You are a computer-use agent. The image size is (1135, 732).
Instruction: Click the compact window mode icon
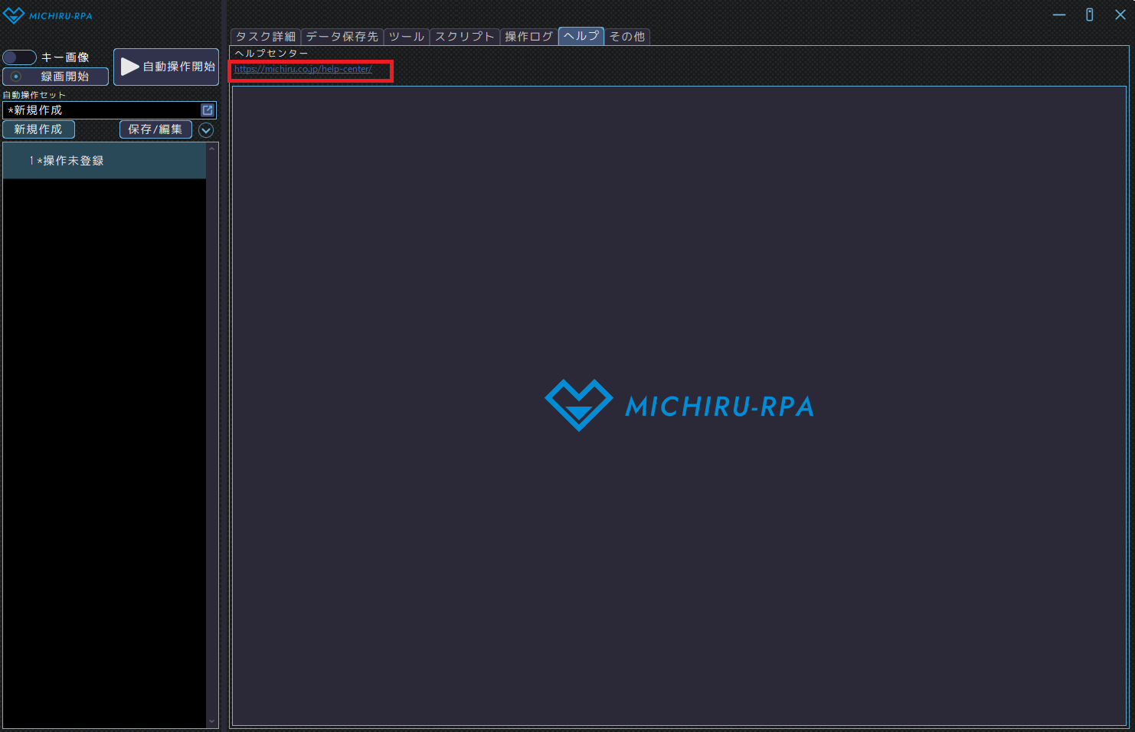1089,15
